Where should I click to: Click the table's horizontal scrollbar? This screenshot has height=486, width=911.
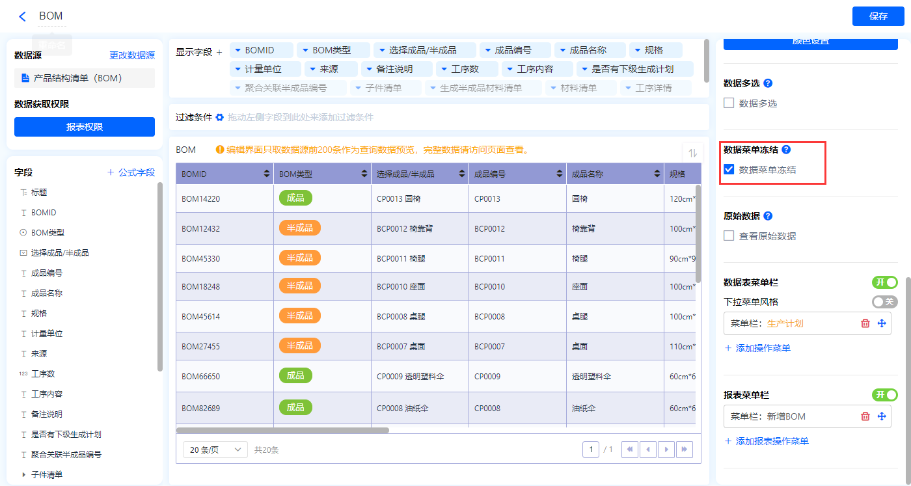tap(283, 430)
